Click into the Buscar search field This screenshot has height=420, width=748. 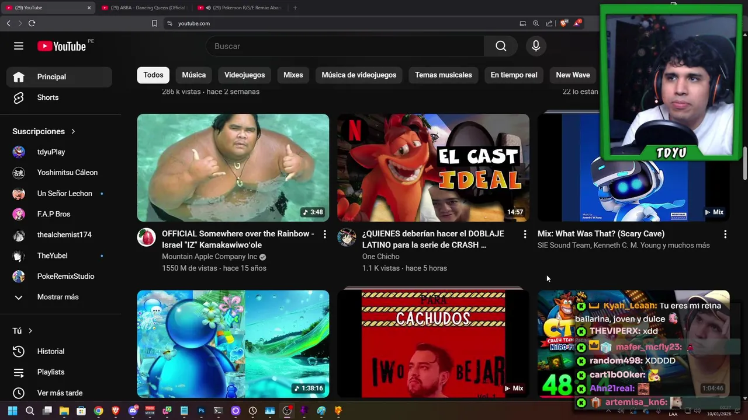tap(345, 46)
